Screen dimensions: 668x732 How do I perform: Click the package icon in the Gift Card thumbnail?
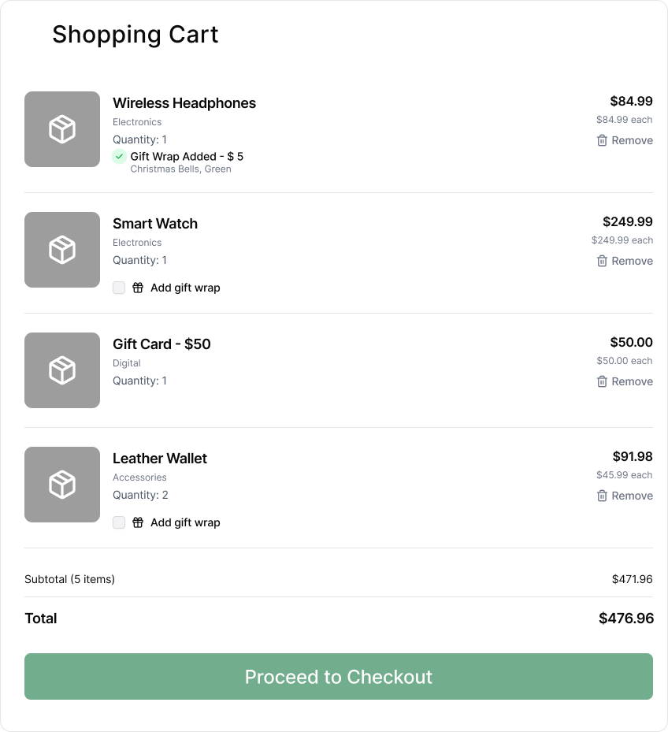[x=61, y=370]
